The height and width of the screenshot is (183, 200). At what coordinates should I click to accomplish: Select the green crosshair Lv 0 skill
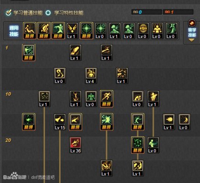pyautogui.click(x=100, y=31)
